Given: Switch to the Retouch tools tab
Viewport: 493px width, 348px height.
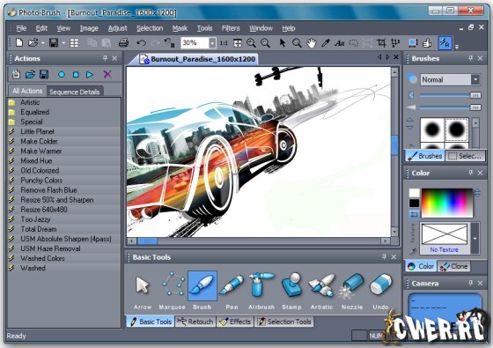Looking at the screenshot, I should click(195, 322).
